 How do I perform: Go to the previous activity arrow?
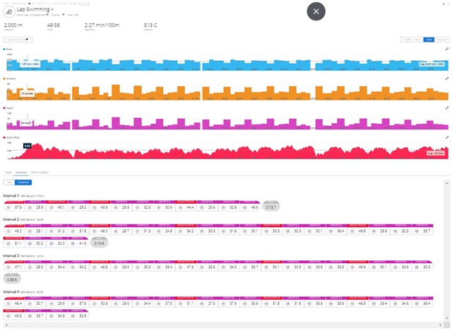444,4
